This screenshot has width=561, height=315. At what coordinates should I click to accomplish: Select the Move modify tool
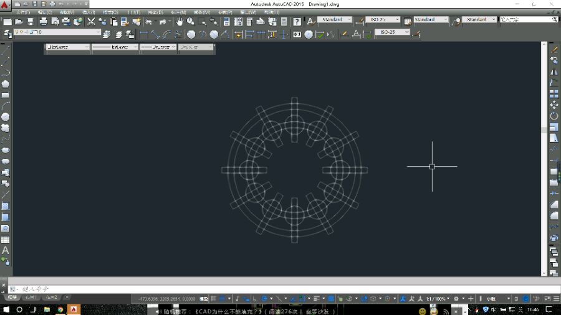[554, 105]
